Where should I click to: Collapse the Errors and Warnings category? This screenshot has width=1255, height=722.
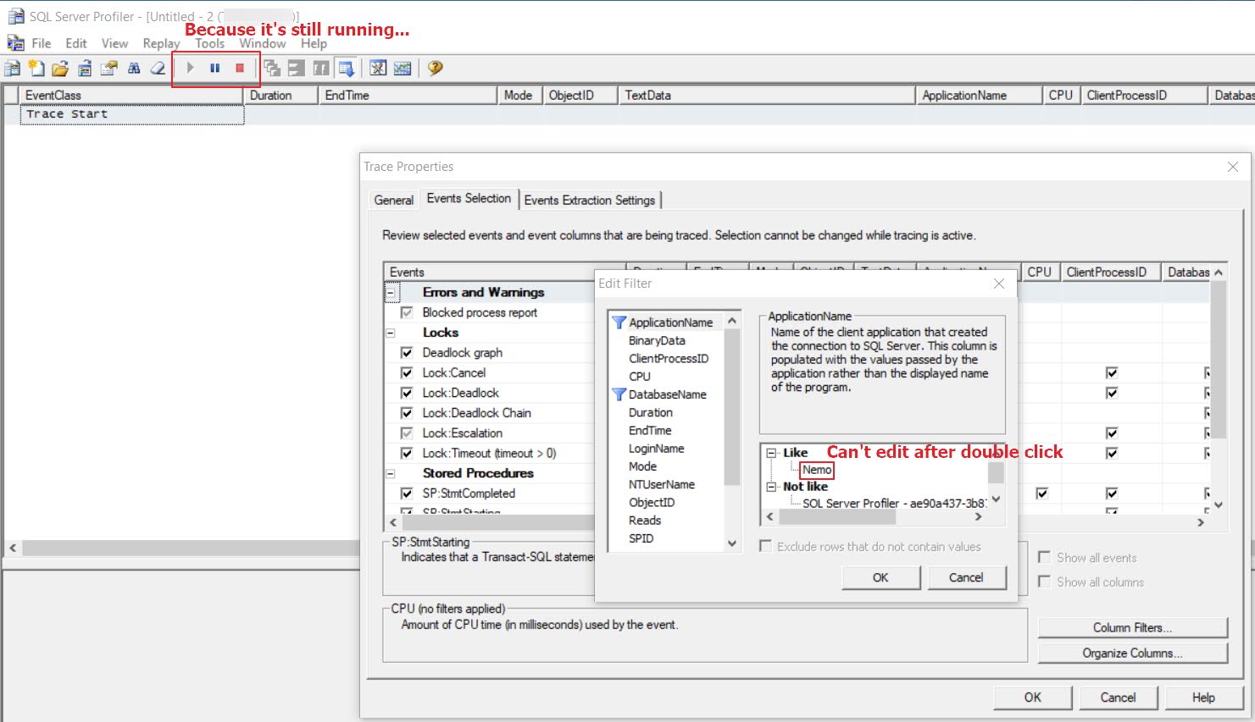(391, 293)
